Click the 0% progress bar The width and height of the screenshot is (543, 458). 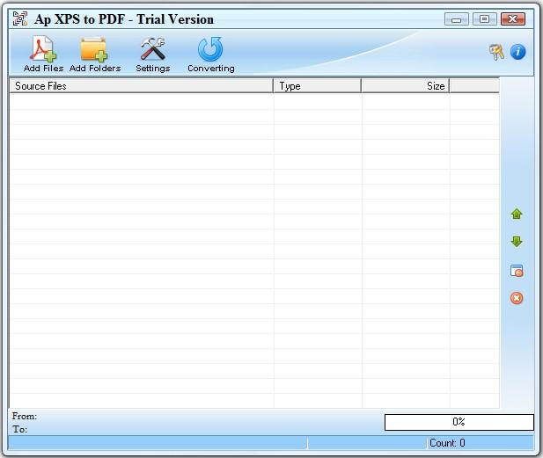pyautogui.click(x=459, y=422)
